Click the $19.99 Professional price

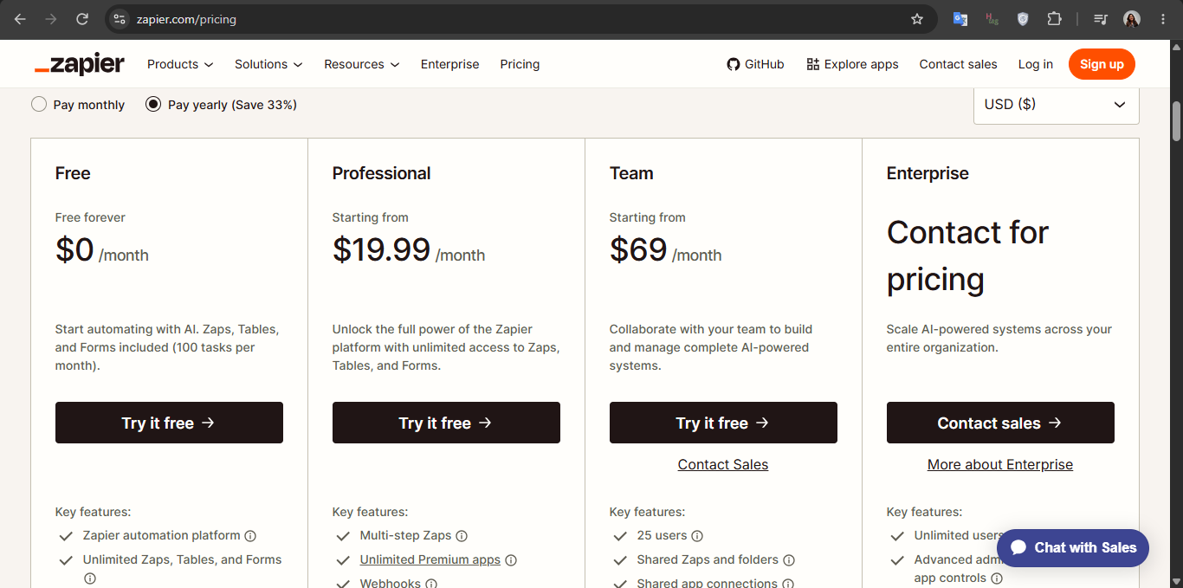tap(381, 249)
